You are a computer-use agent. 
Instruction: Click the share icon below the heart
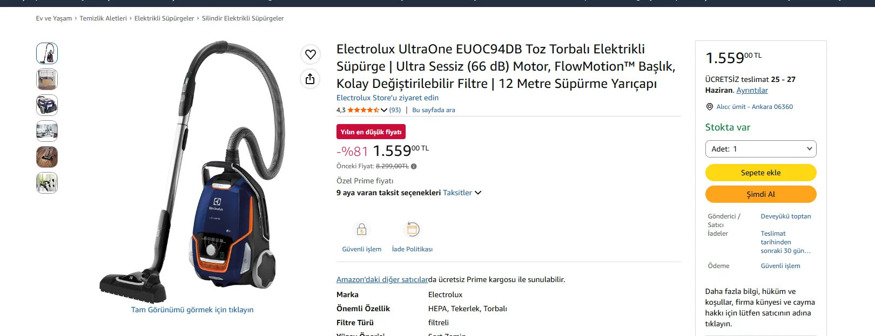click(310, 79)
